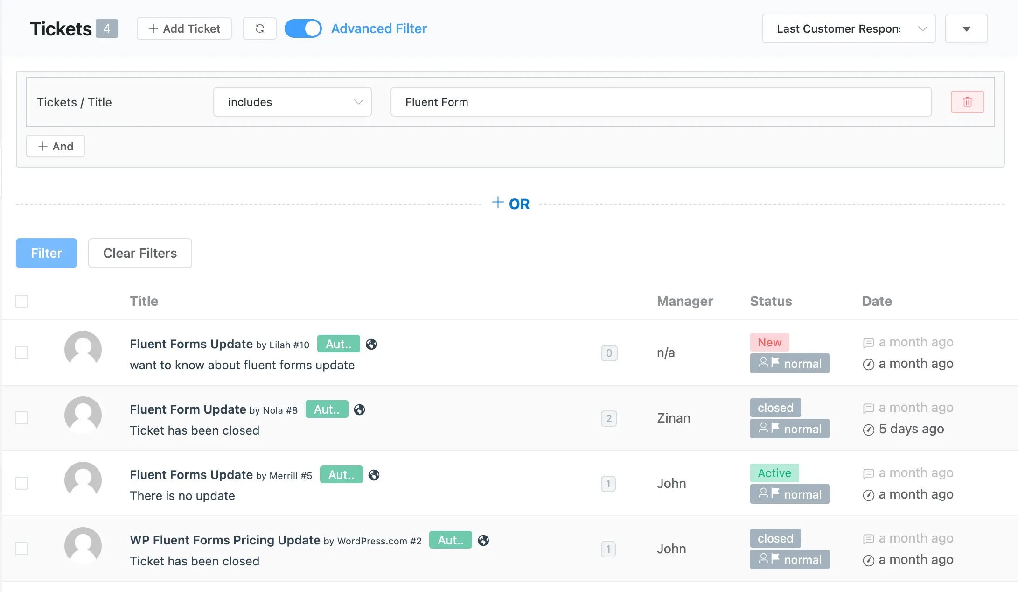Click Title column header

click(144, 301)
